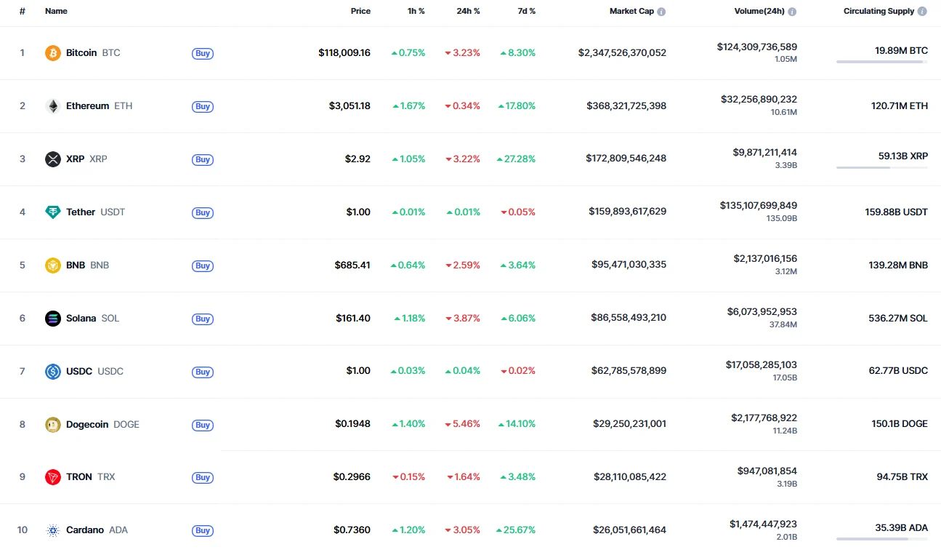Screen dimensions: 941x555
Task: Click the TRON logo icon
Action: (52, 477)
